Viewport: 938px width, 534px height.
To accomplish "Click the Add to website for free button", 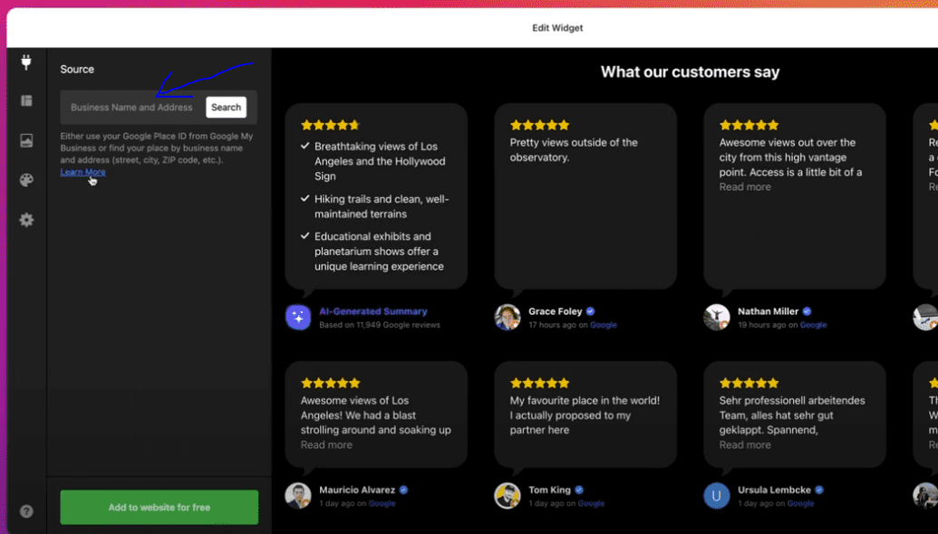I will coord(158,508).
